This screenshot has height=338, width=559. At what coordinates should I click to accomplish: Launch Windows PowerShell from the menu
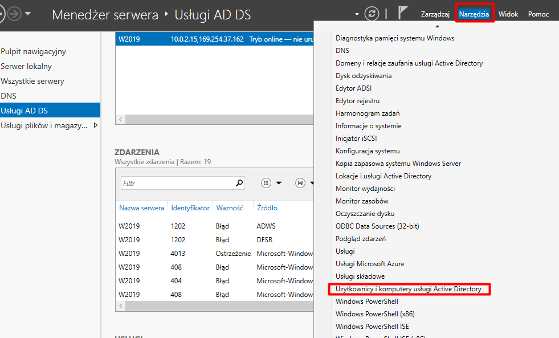pos(366,302)
